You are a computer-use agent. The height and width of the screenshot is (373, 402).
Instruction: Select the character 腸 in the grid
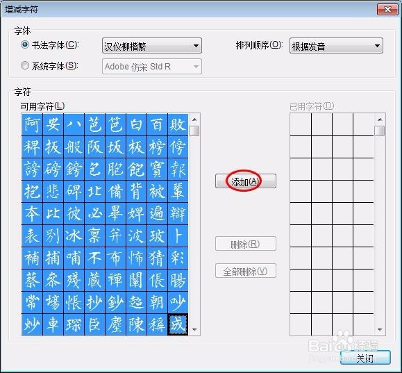(178, 280)
